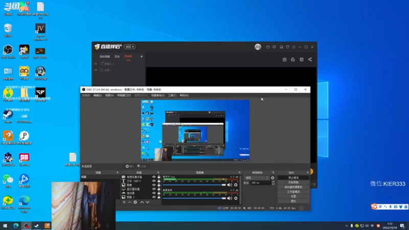Add a scene with plus in 直播伴侣
Screen dimensions: 409x230
[142, 56]
